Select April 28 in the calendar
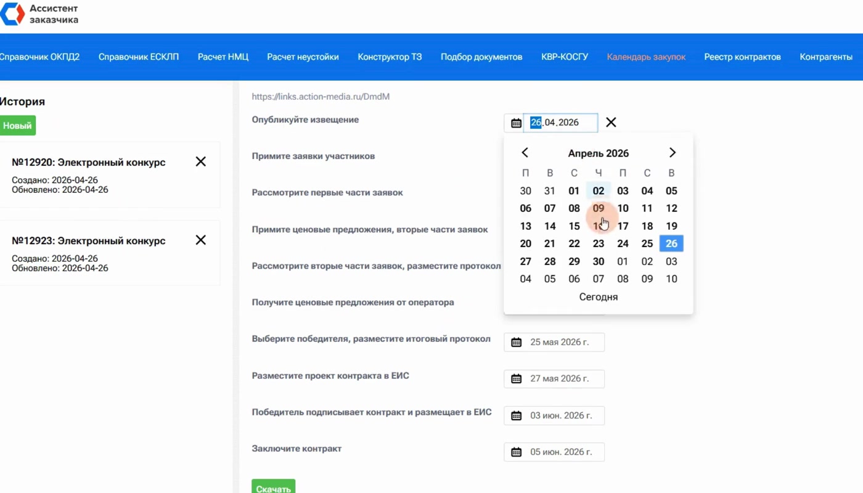This screenshot has height=493, width=863. click(x=550, y=261)
